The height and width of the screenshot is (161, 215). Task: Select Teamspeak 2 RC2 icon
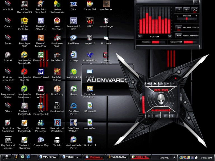tap(74, 24)
